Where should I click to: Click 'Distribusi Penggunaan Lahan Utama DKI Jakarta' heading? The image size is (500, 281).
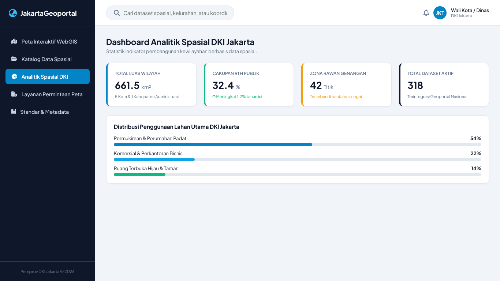[176, 127]
